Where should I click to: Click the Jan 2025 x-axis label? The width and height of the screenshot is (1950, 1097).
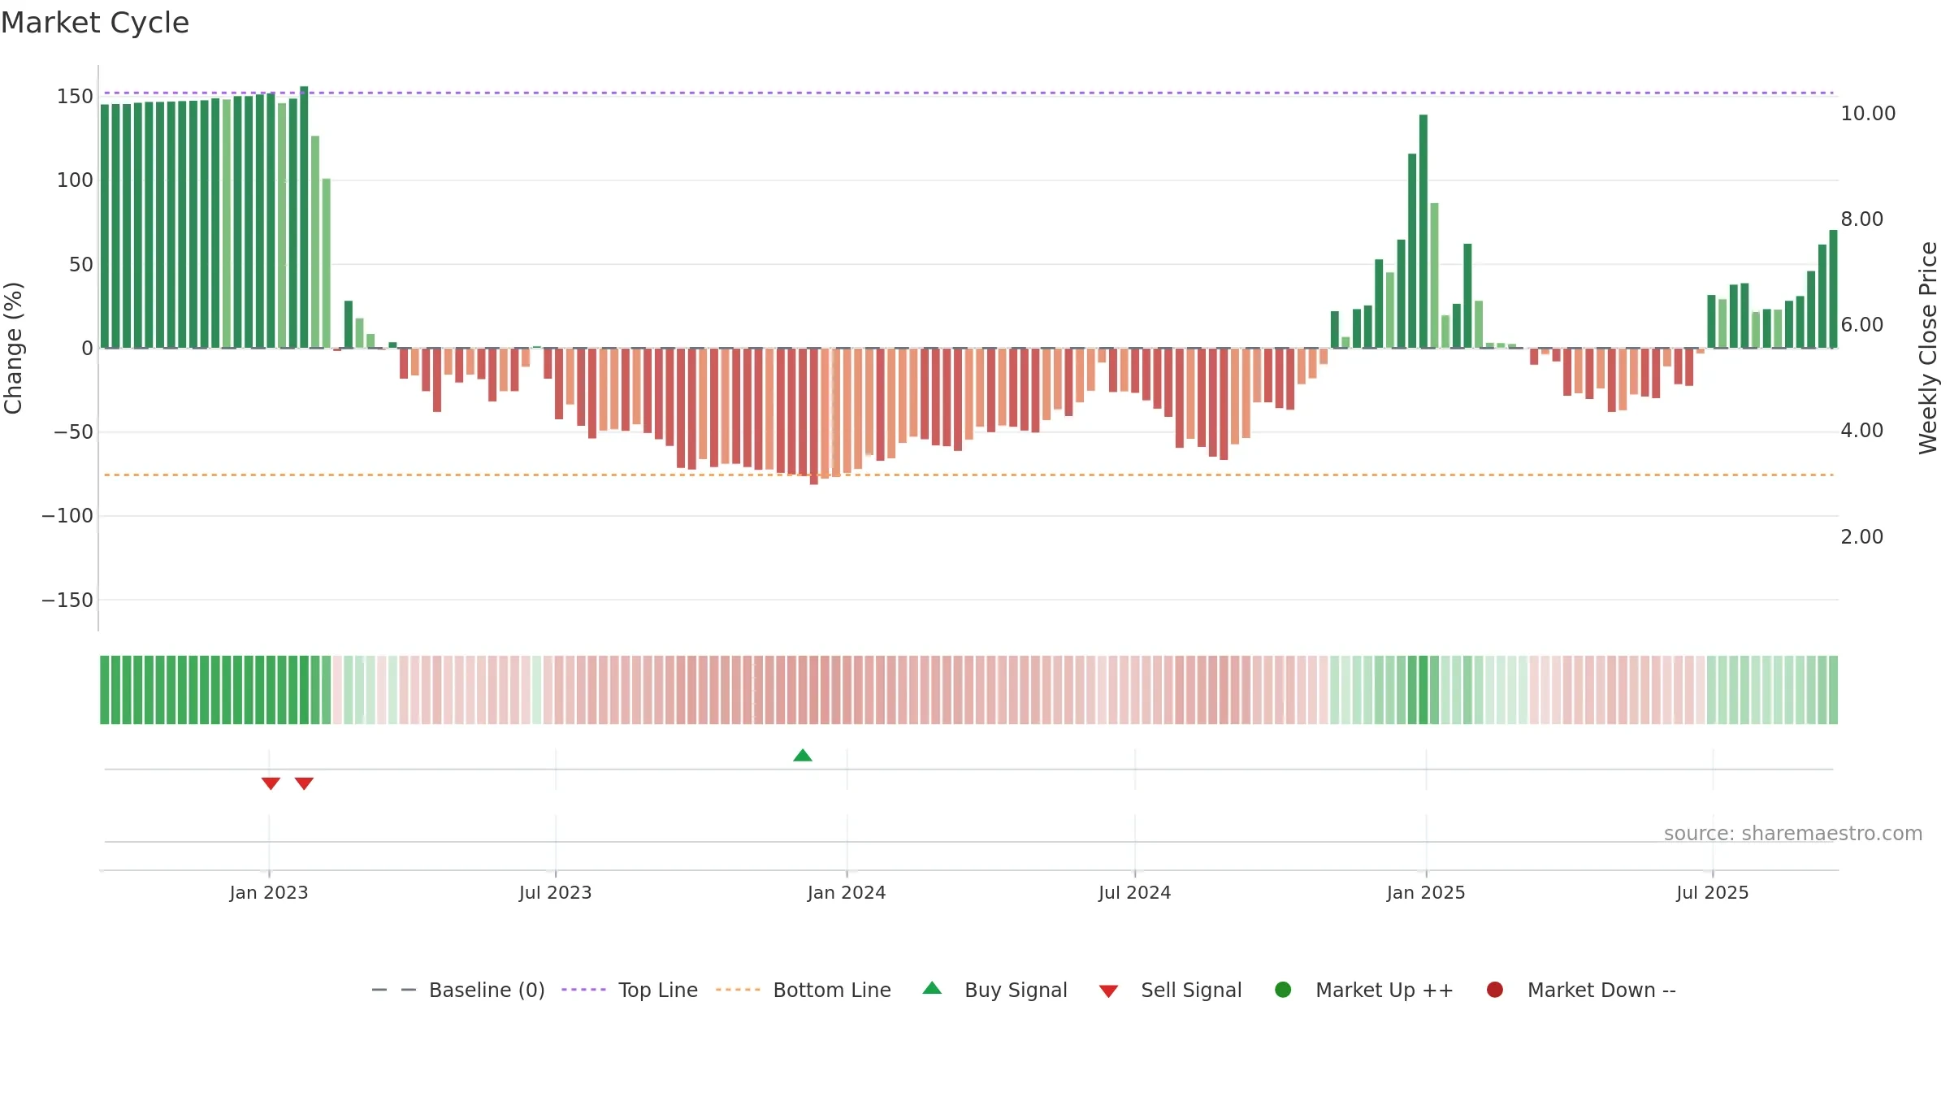1426,893
